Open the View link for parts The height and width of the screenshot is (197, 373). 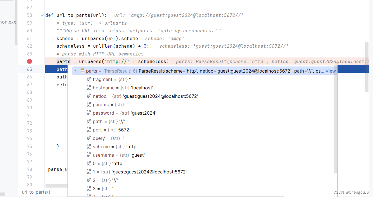click(x=331, y=71)
